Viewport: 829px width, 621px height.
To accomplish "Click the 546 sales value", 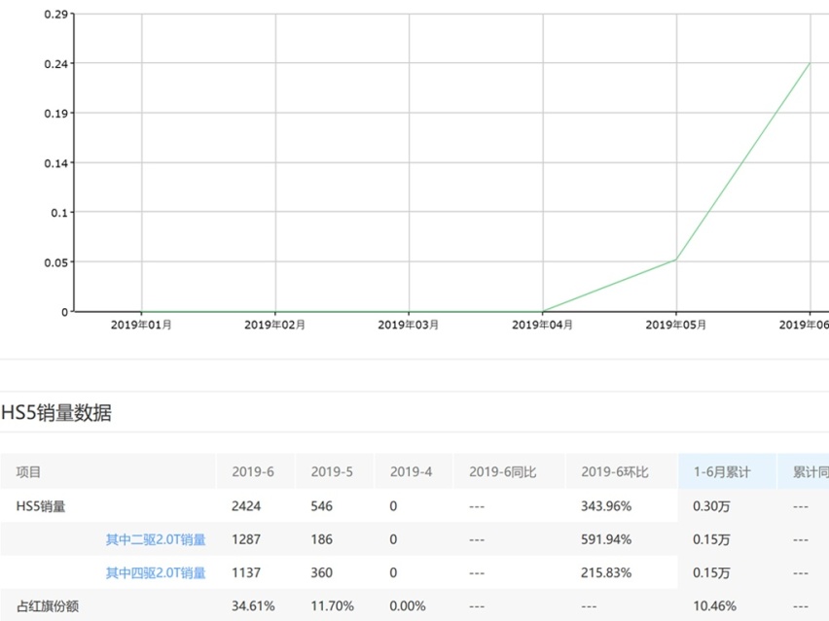I will coord(321,506).
